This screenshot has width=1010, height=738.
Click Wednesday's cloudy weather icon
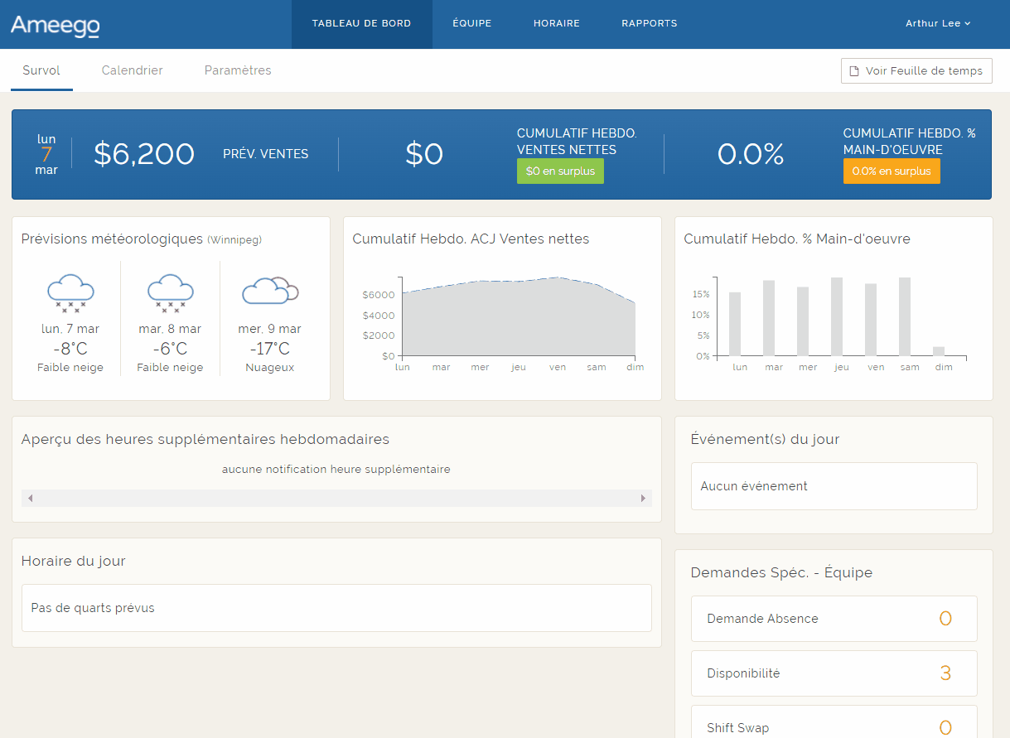click(x=269, y=291)
